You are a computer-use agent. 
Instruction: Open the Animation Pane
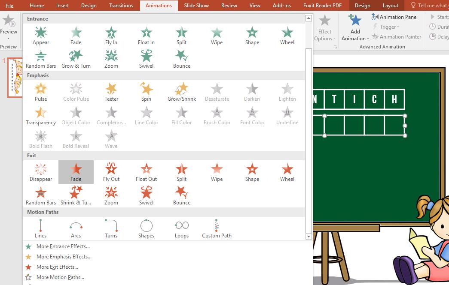click(x=395, y=17)
